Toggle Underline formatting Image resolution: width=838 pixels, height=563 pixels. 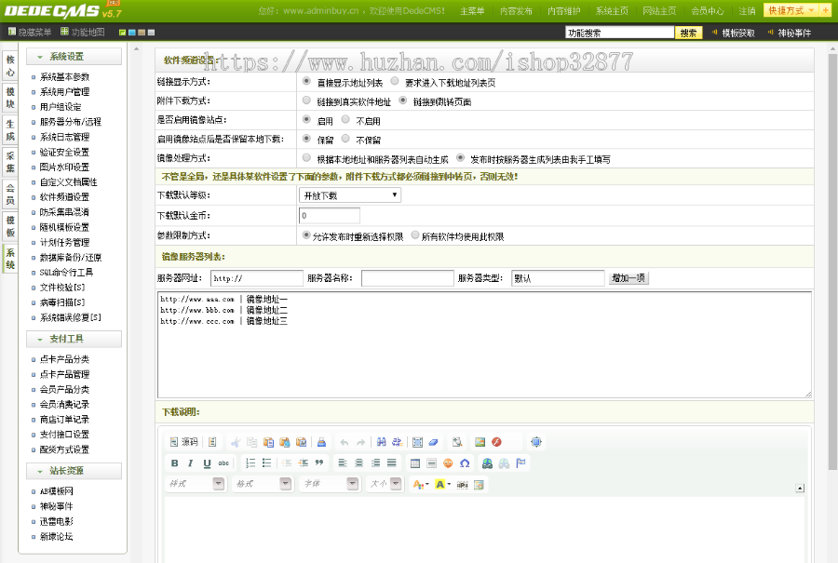click(x=207, y=463)
